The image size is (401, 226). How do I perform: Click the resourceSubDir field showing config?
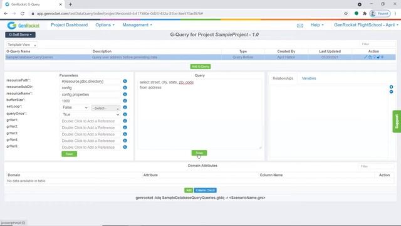click(90, 88)
